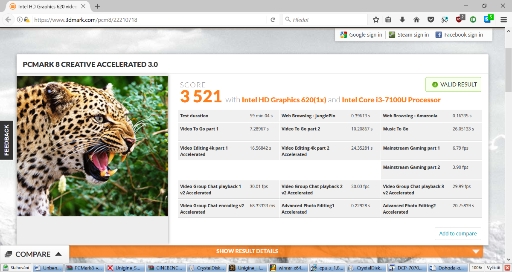Follow the Intel Core i3-7100U Processor link
Screen dimensions: 512x272
pyautogui.click(x=391, y=100)
